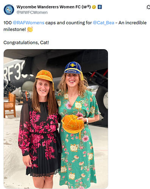
Task: Click the @WWFCWomen handle under account name
Action: tap(32, 12)
